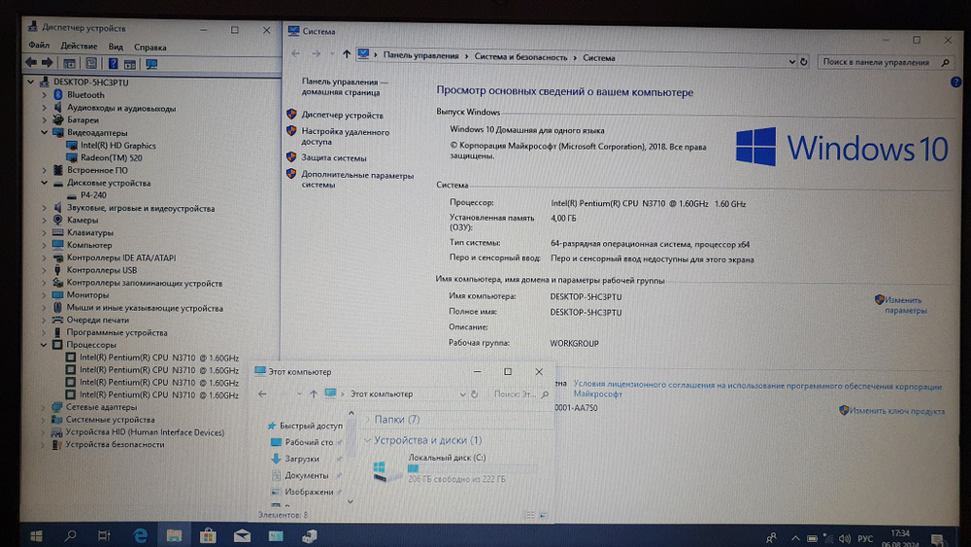971x547 pixels.
Task: Open the Справка menu
Action: pos(150,47)
